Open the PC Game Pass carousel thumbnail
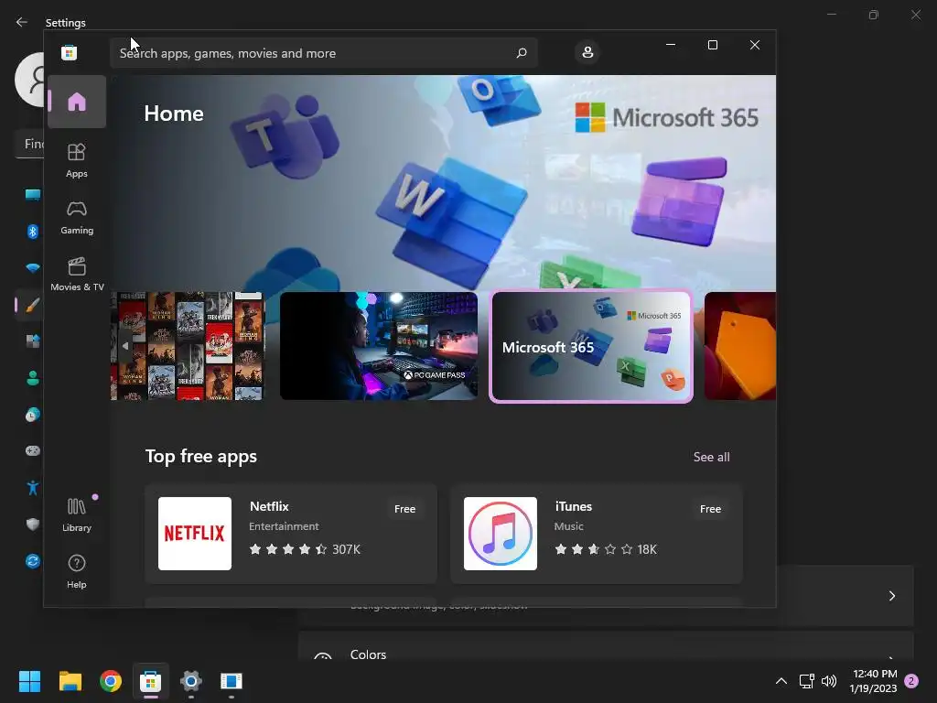The height and width of the screenshot is (703, 937). [x=379, y=345]
